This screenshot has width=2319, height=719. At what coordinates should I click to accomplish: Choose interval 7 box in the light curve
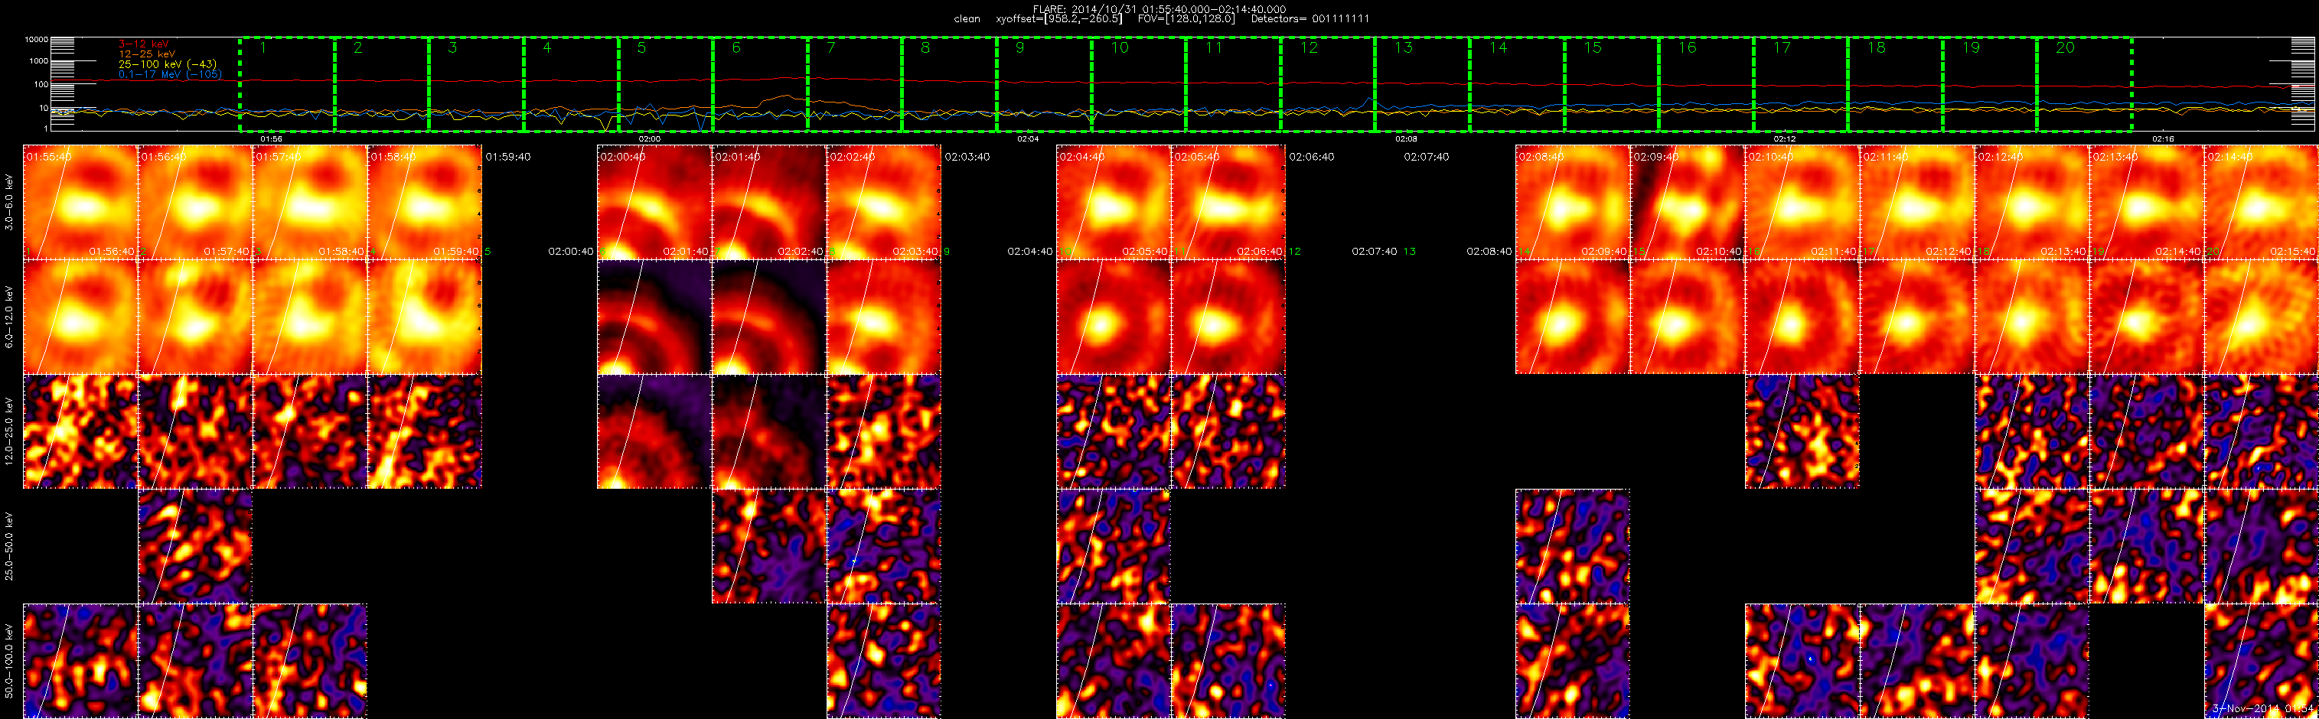[x=854, y=85]
